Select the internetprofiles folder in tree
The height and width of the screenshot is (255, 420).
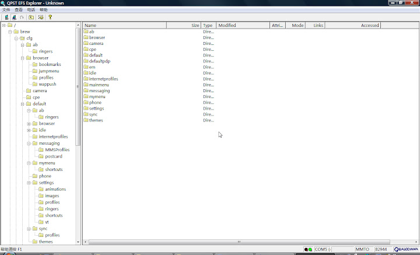point(53,137)
